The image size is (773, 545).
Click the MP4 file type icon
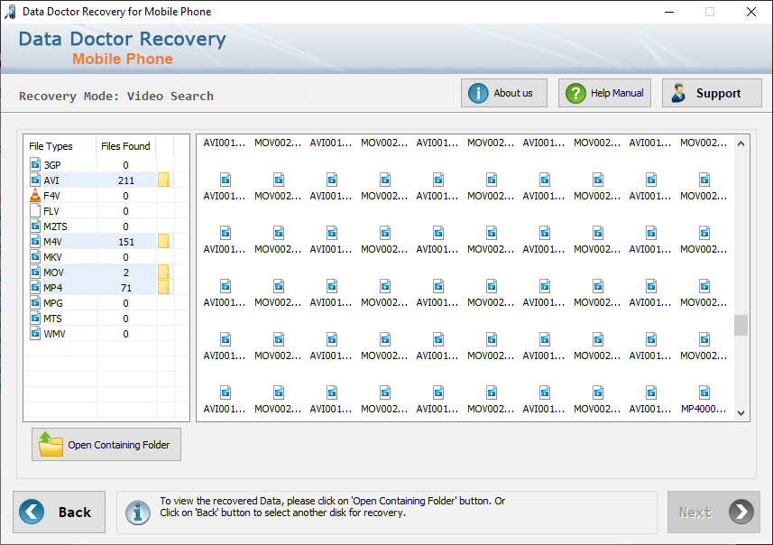[x=35, y=287]
